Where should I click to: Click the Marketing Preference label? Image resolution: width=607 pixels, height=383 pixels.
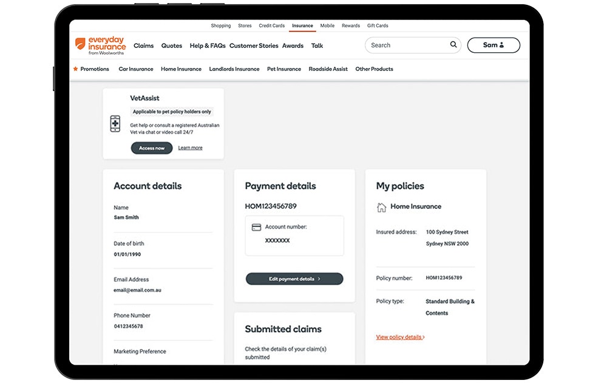tap(140, 351)
